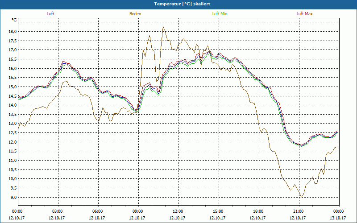Click the 15,5 y-axis value

point(13,78)
